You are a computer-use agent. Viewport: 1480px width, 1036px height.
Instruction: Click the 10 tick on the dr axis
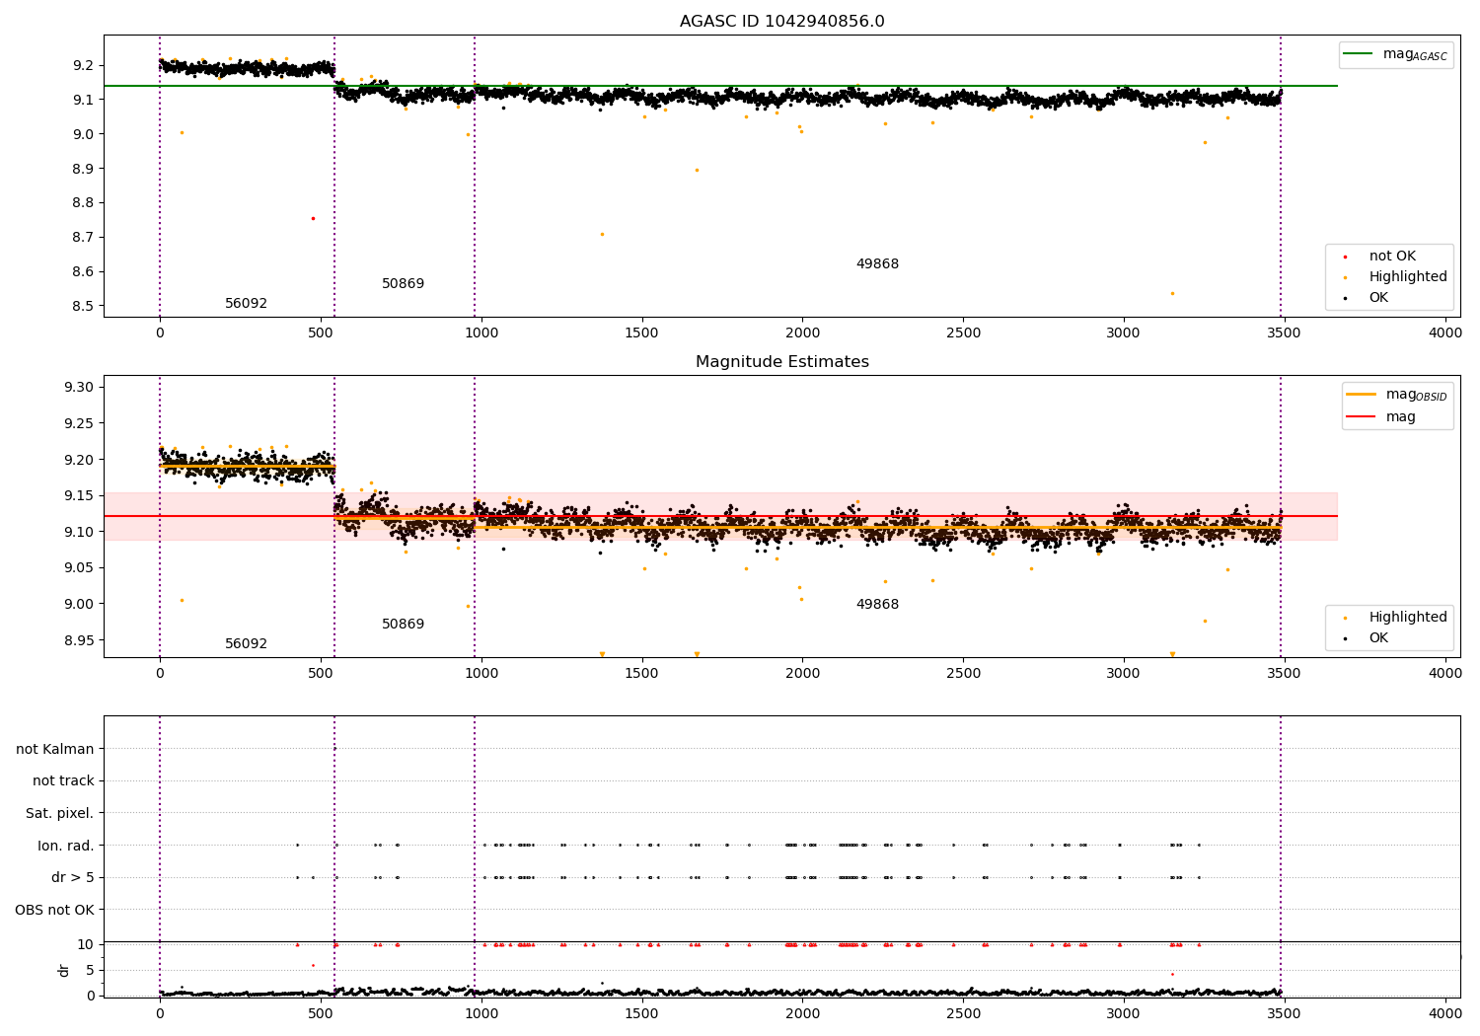(86, 945)
